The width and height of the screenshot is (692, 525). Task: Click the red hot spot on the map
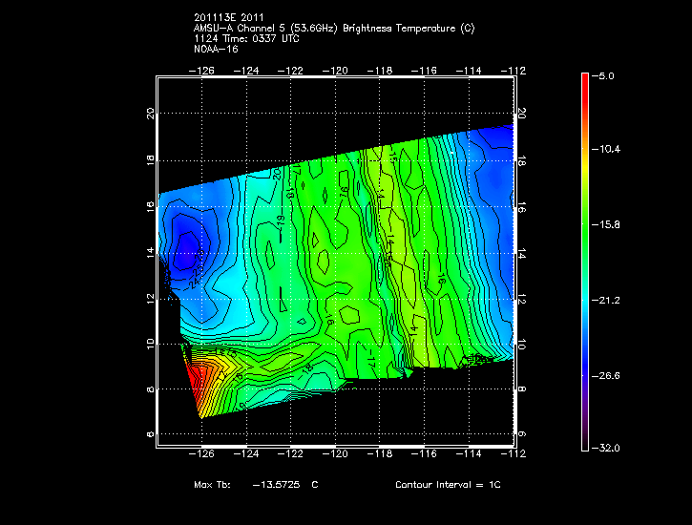[197, 383]
